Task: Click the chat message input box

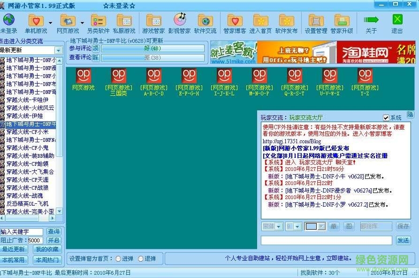Action: [327, 240]
